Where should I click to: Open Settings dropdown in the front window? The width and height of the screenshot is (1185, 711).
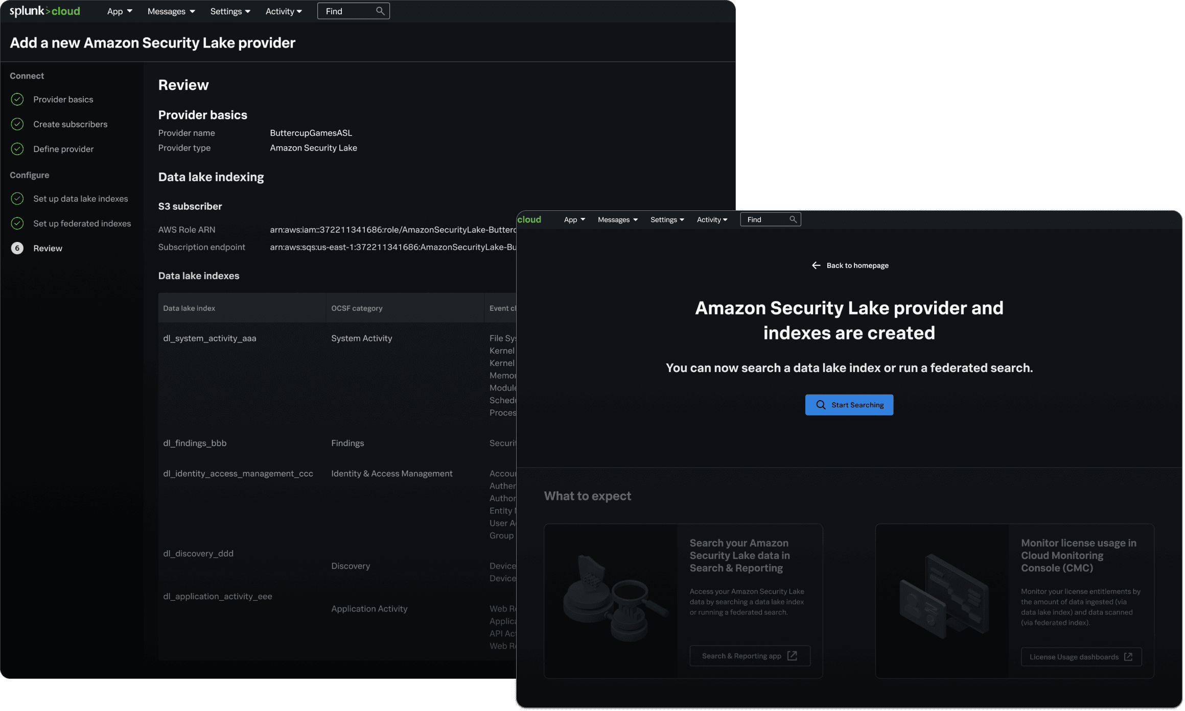pos(667,219)
